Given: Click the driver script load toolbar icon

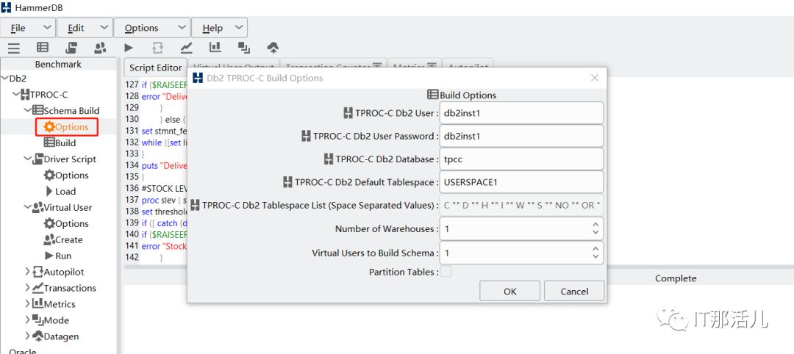Looking at the screenshot, I should point(71,48).
